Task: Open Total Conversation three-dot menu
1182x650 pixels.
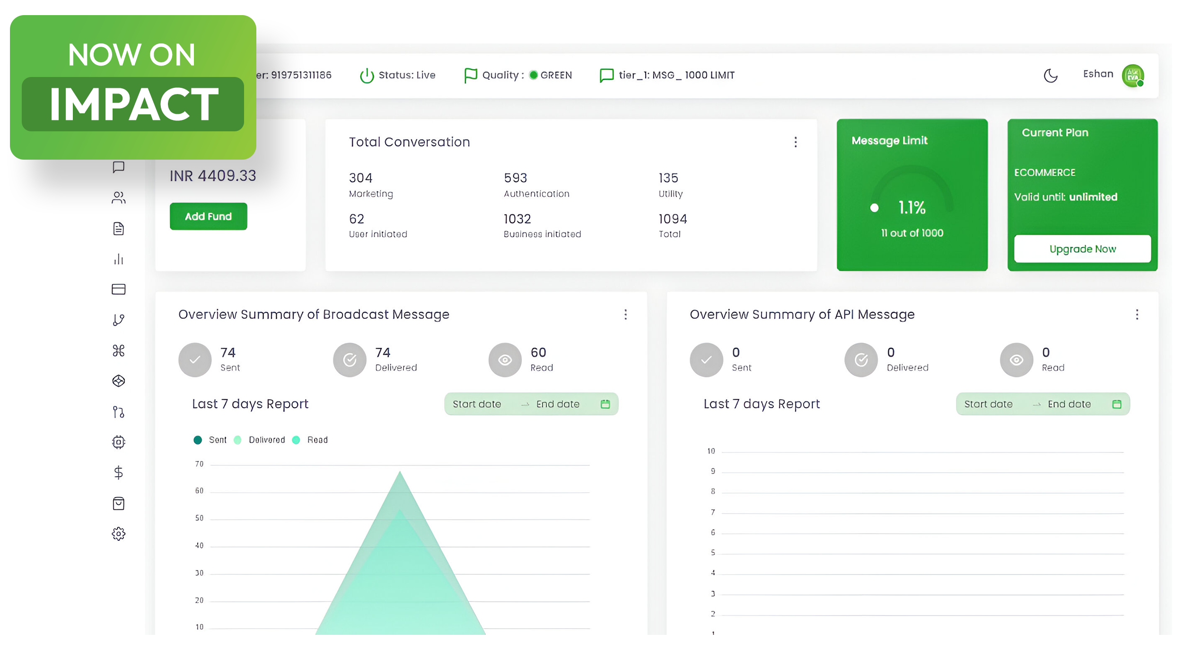Action: 796,142
